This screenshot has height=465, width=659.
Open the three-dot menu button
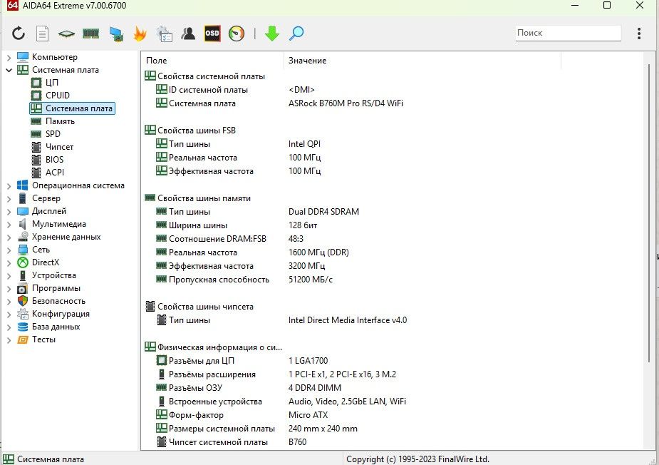click(639, 34)
